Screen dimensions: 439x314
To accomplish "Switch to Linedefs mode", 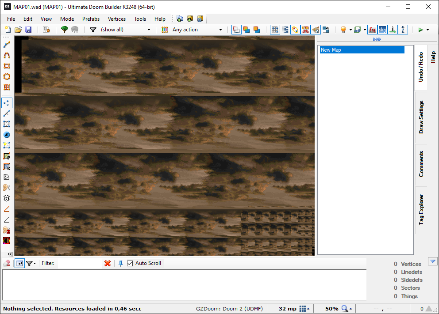I will [6, 113].
